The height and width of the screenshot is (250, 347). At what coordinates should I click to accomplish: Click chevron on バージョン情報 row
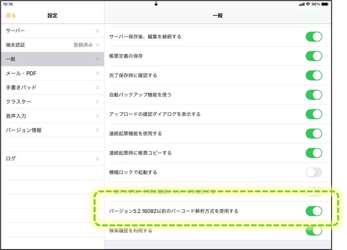tap(97, 130)
